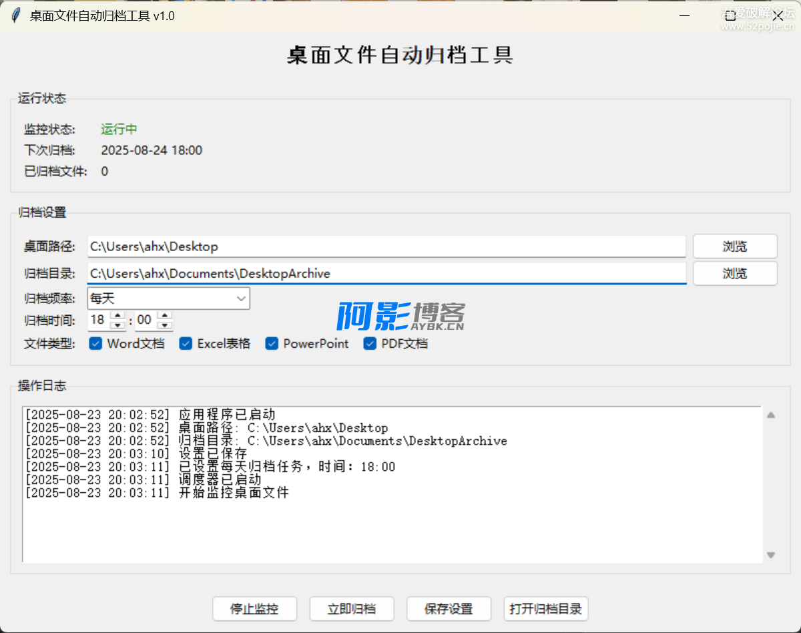The image size is (801, 633).
Task: Click the 保存设置 button
Action: (449, 609)
